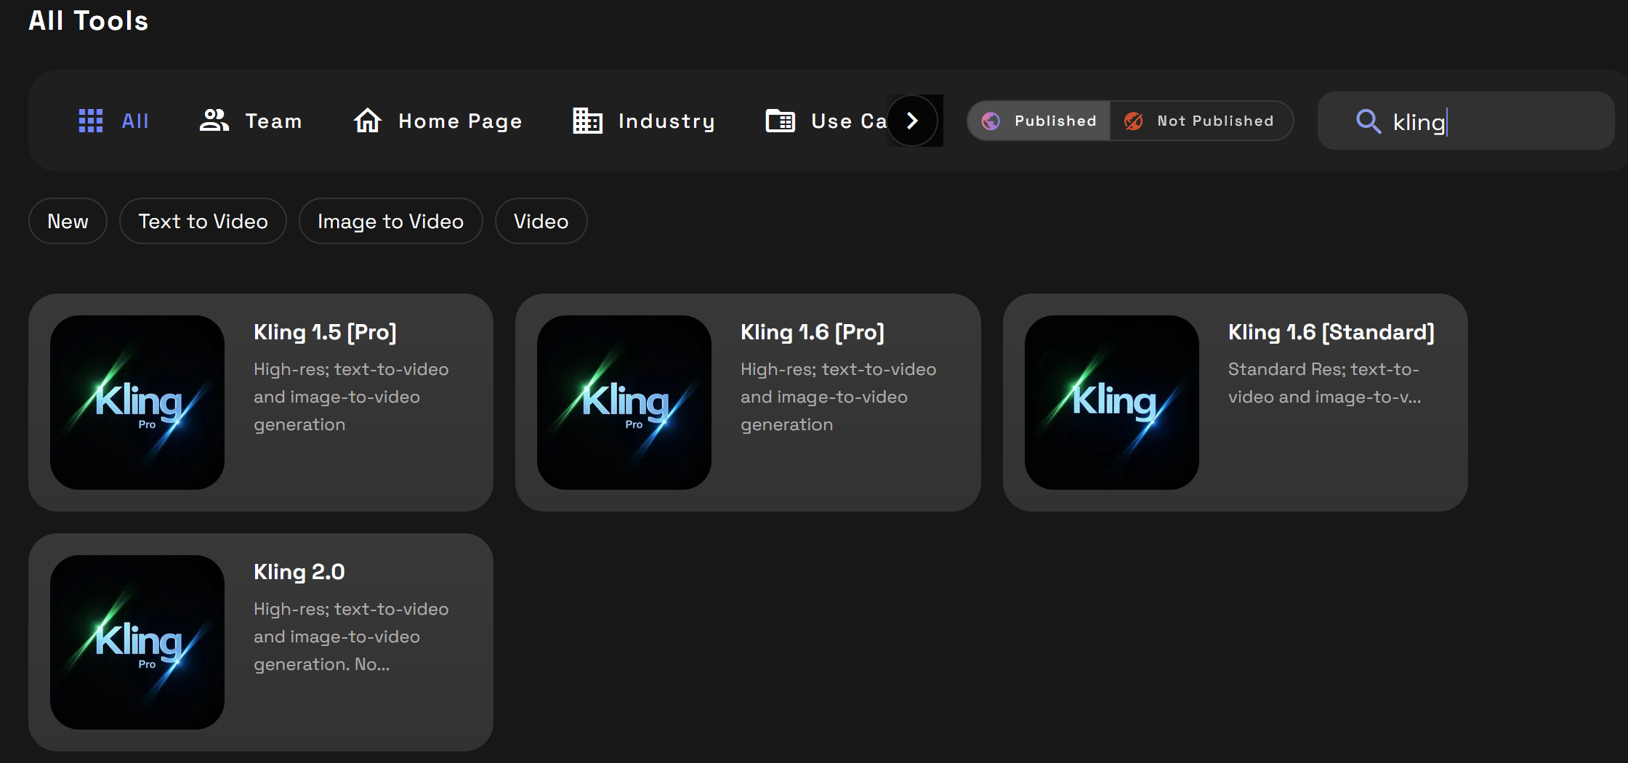Click the Kling 1.6 [Standard] title
Screen dimensions: 1628x763
[x=1331, y=332]
